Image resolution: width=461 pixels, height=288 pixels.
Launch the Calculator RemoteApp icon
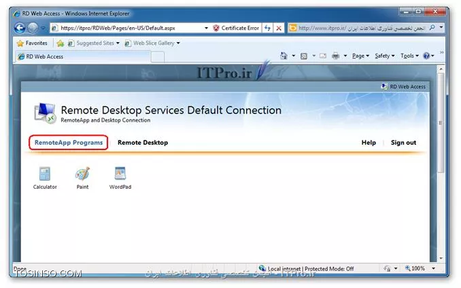point(45,177)
